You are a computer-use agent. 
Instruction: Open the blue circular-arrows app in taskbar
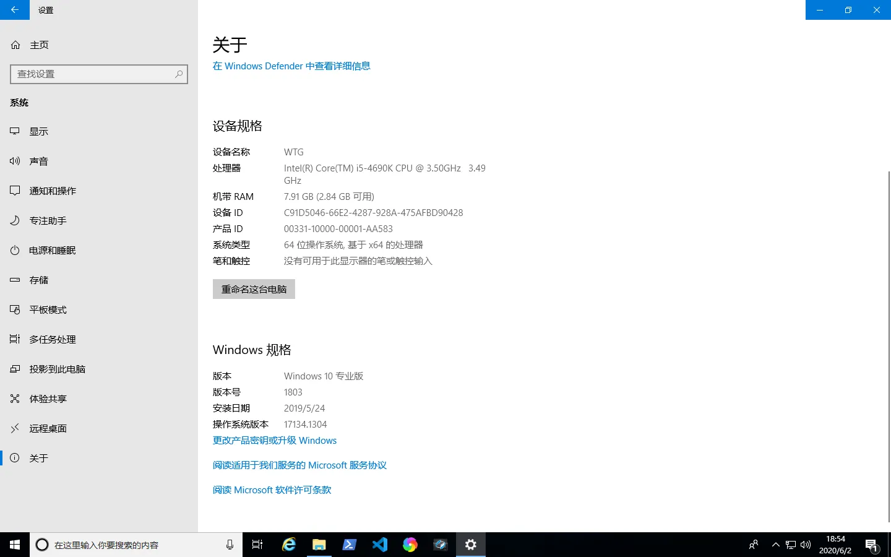[441, 545]
